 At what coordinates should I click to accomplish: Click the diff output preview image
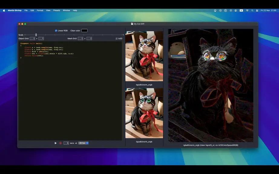click(211, 85)
